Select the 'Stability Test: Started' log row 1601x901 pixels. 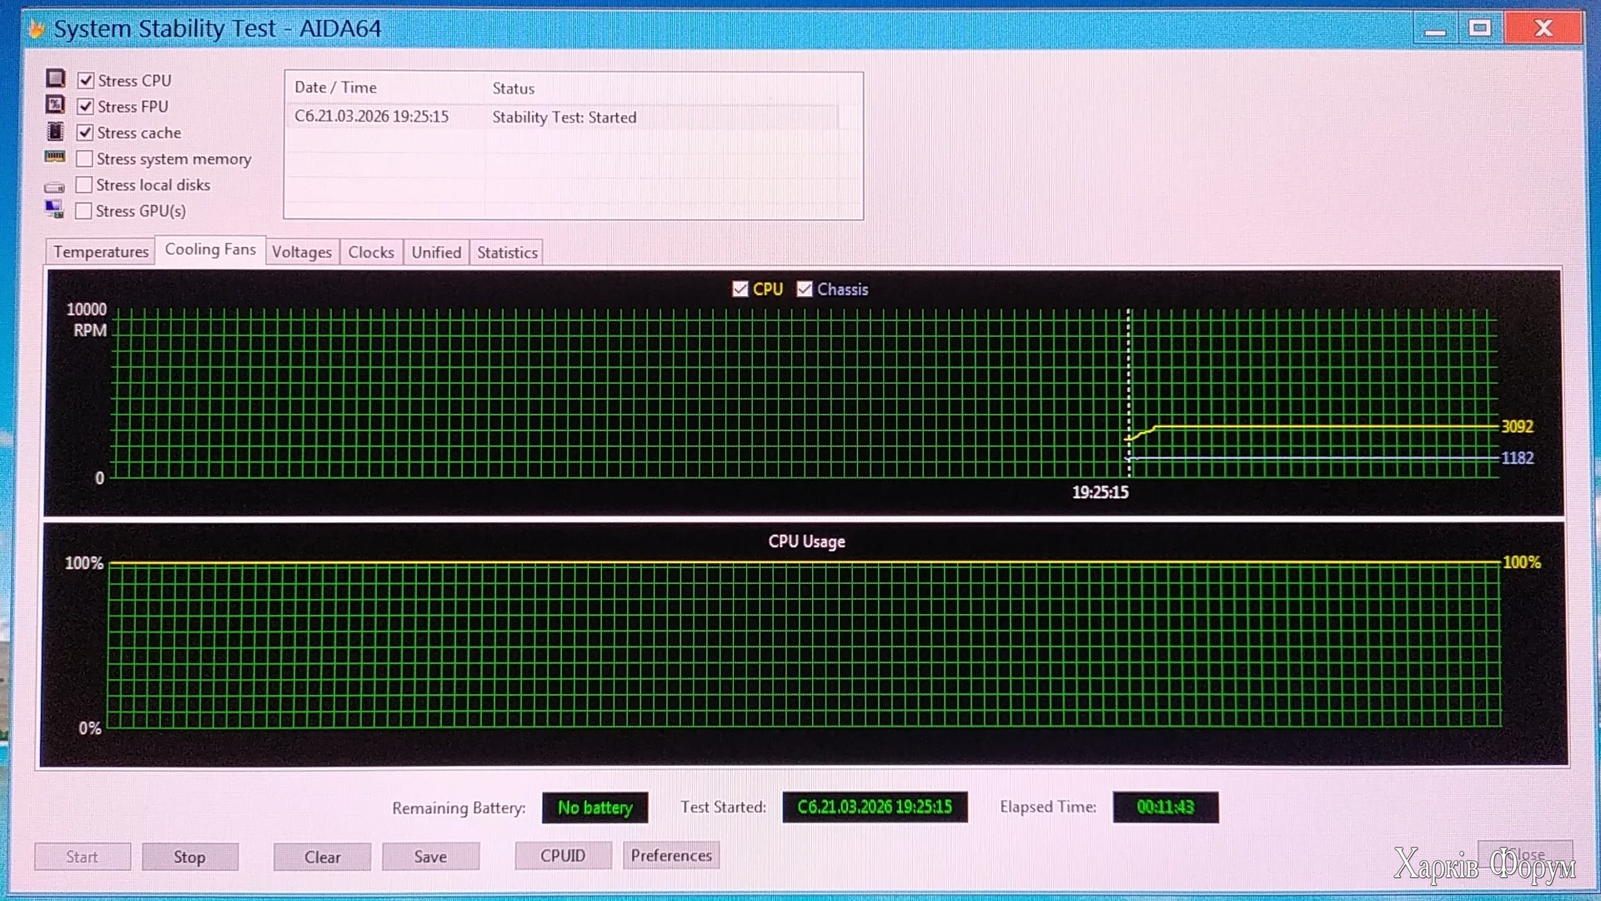click(x=564, y=117)
